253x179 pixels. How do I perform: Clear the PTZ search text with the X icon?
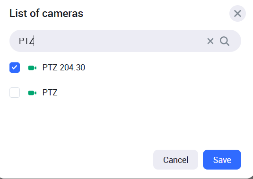210,41
